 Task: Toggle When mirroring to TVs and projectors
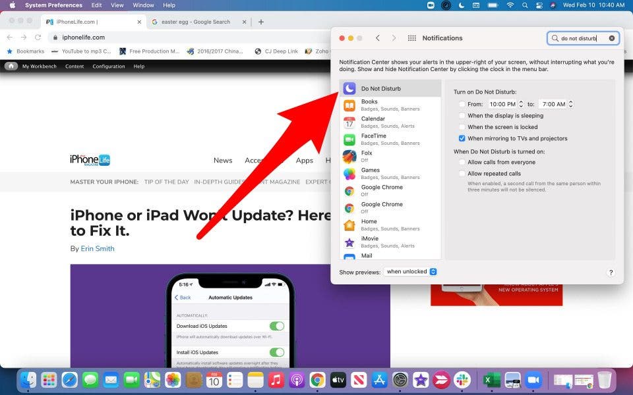[462, 138]
